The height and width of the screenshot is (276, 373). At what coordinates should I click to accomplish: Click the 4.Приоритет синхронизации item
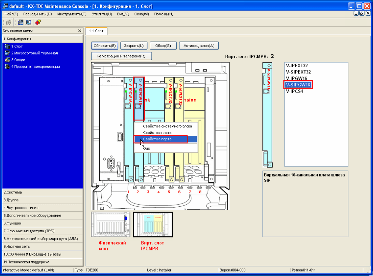coord(35,67)
